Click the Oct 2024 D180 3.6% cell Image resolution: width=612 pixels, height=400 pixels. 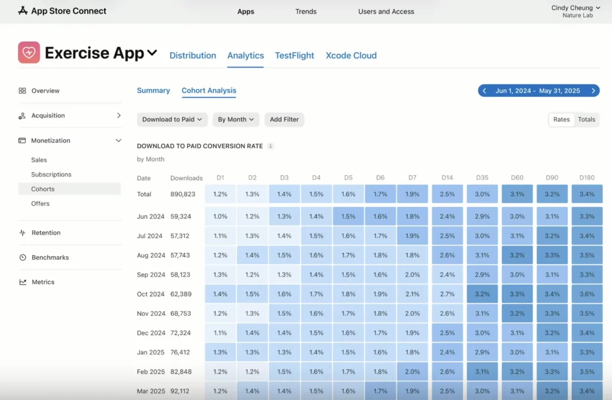point(586,294)
